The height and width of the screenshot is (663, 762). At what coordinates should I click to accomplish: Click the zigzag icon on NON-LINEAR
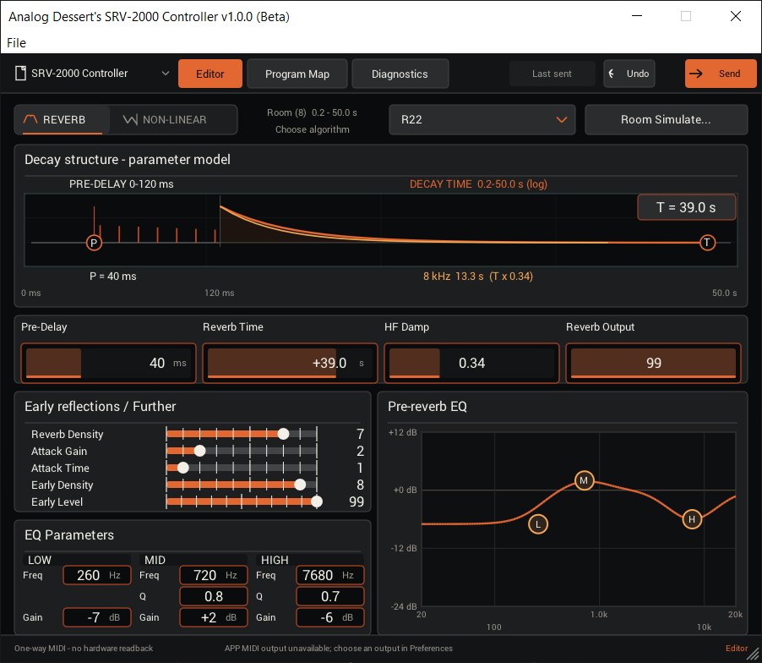(x=130, y=119)
